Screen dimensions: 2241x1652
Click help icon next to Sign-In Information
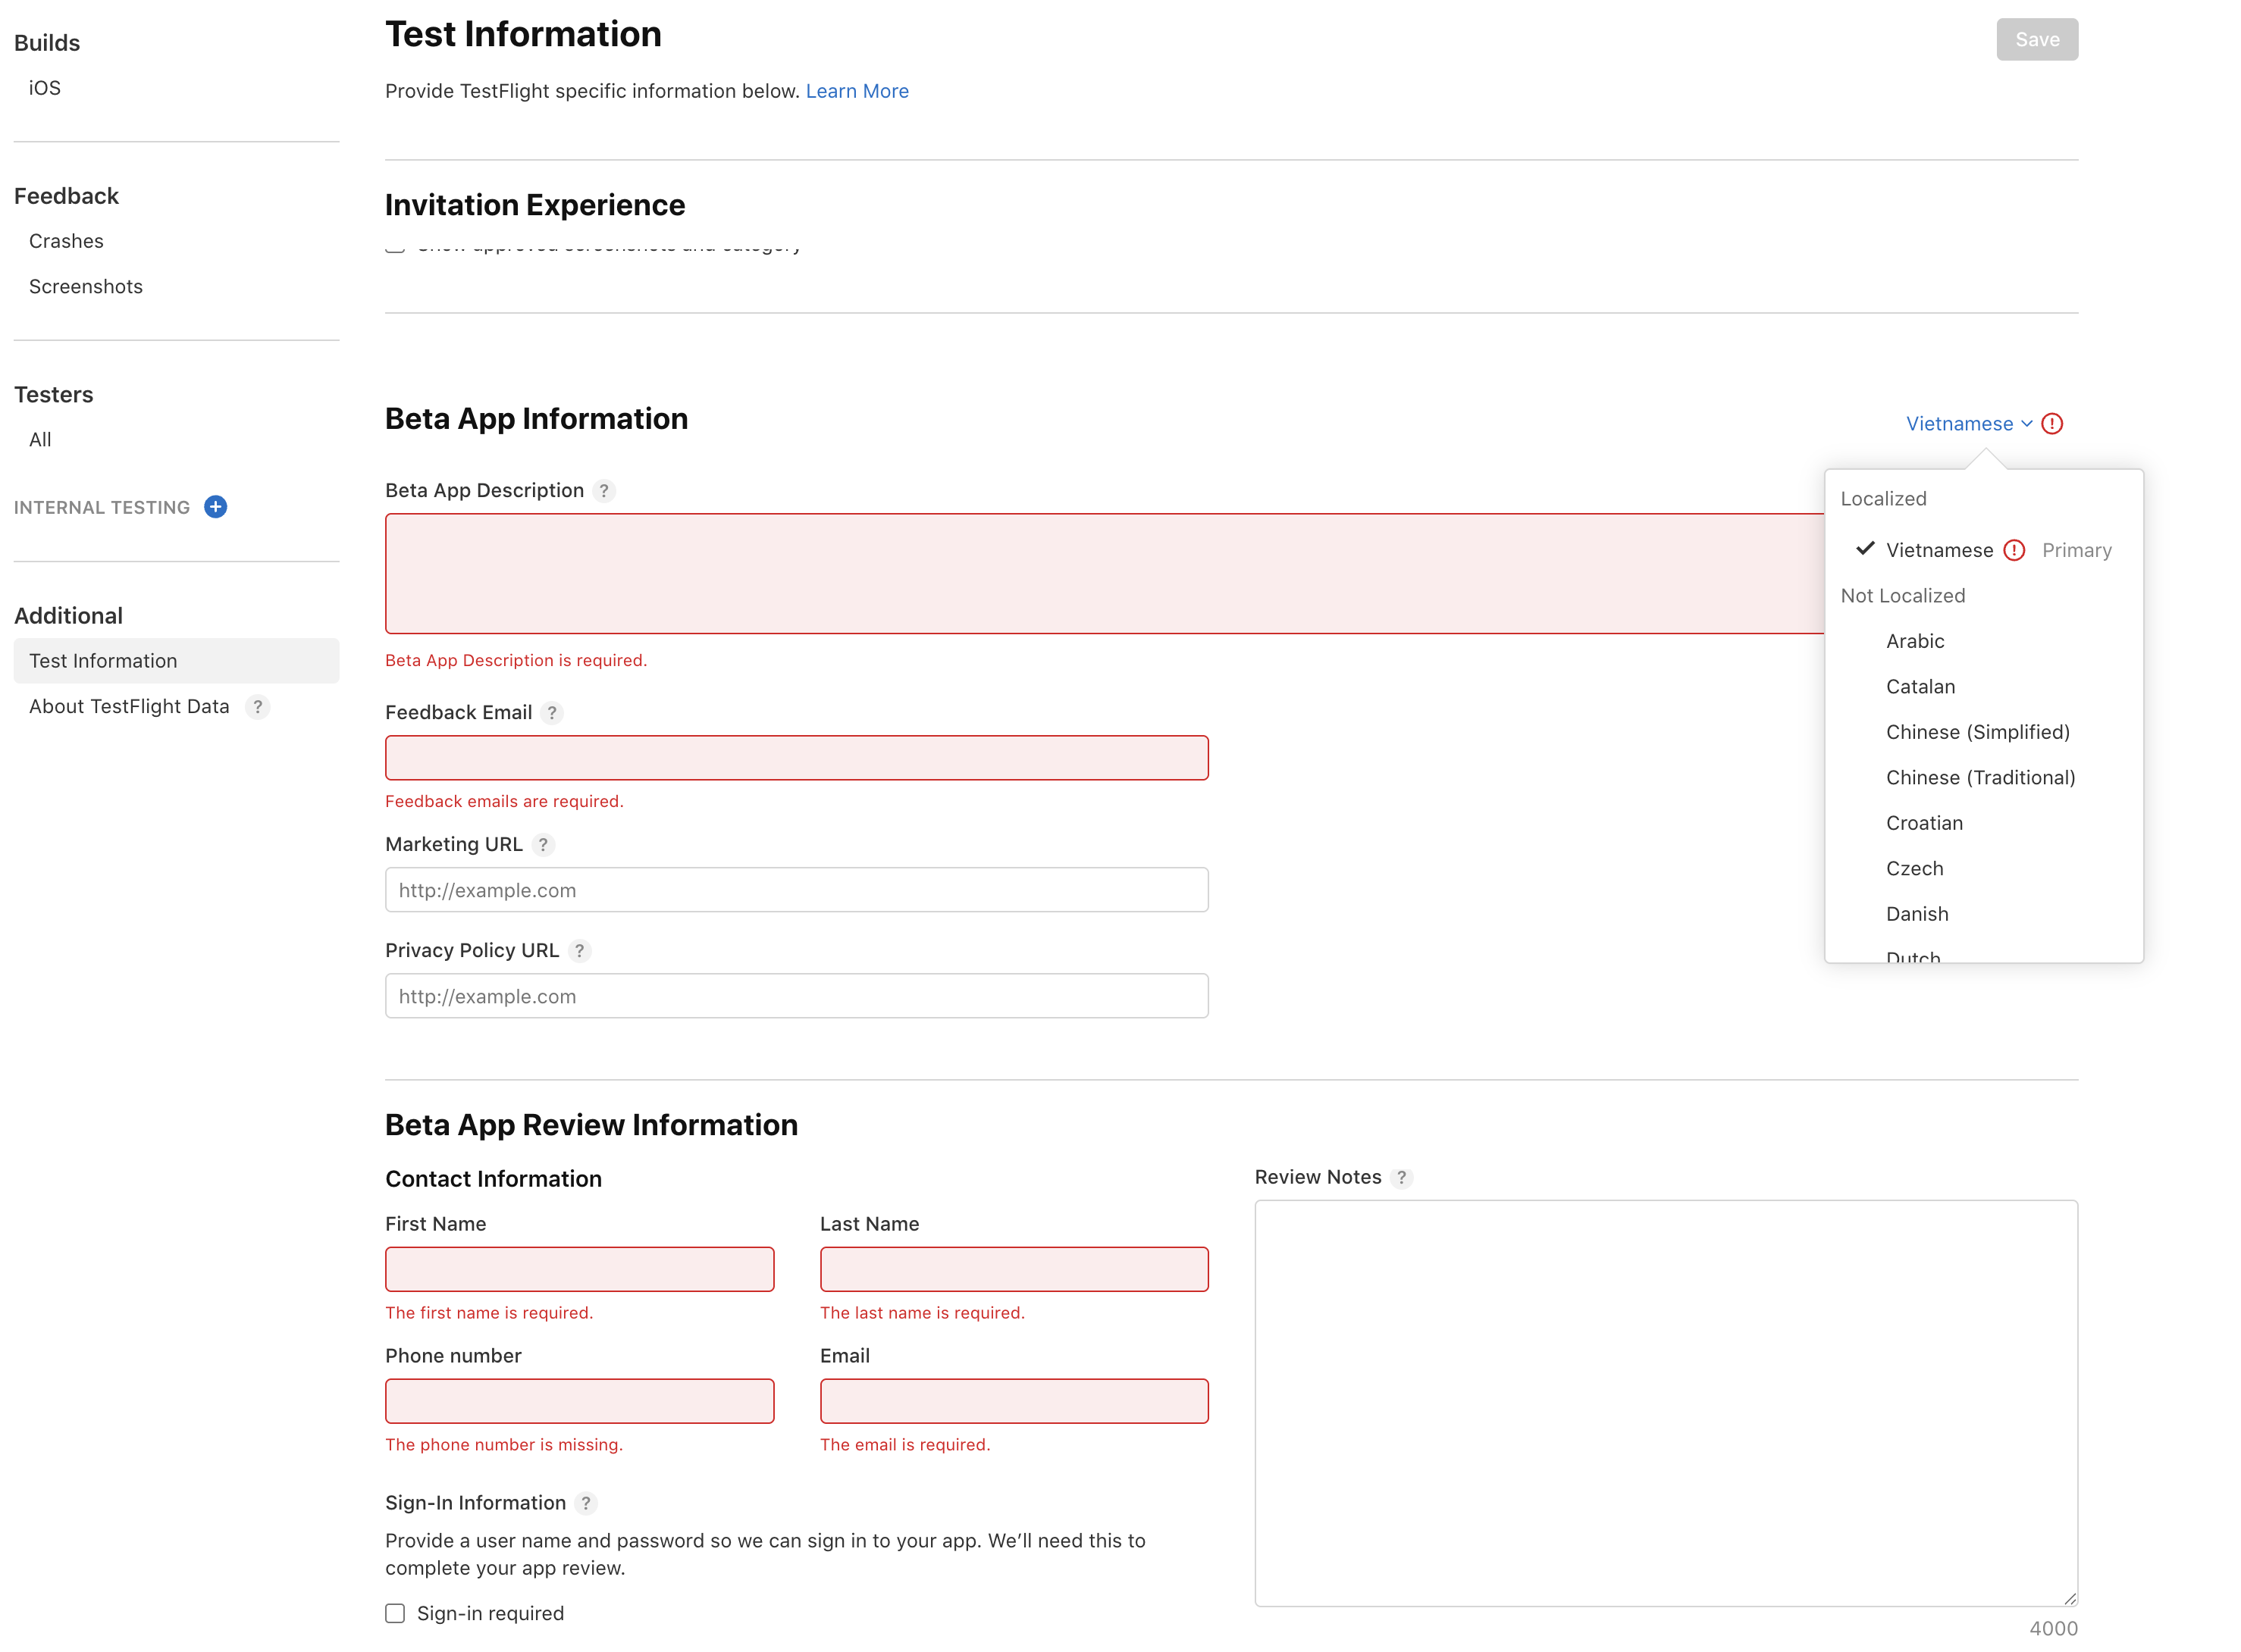pyautogui.click(x=586, y=1504)
